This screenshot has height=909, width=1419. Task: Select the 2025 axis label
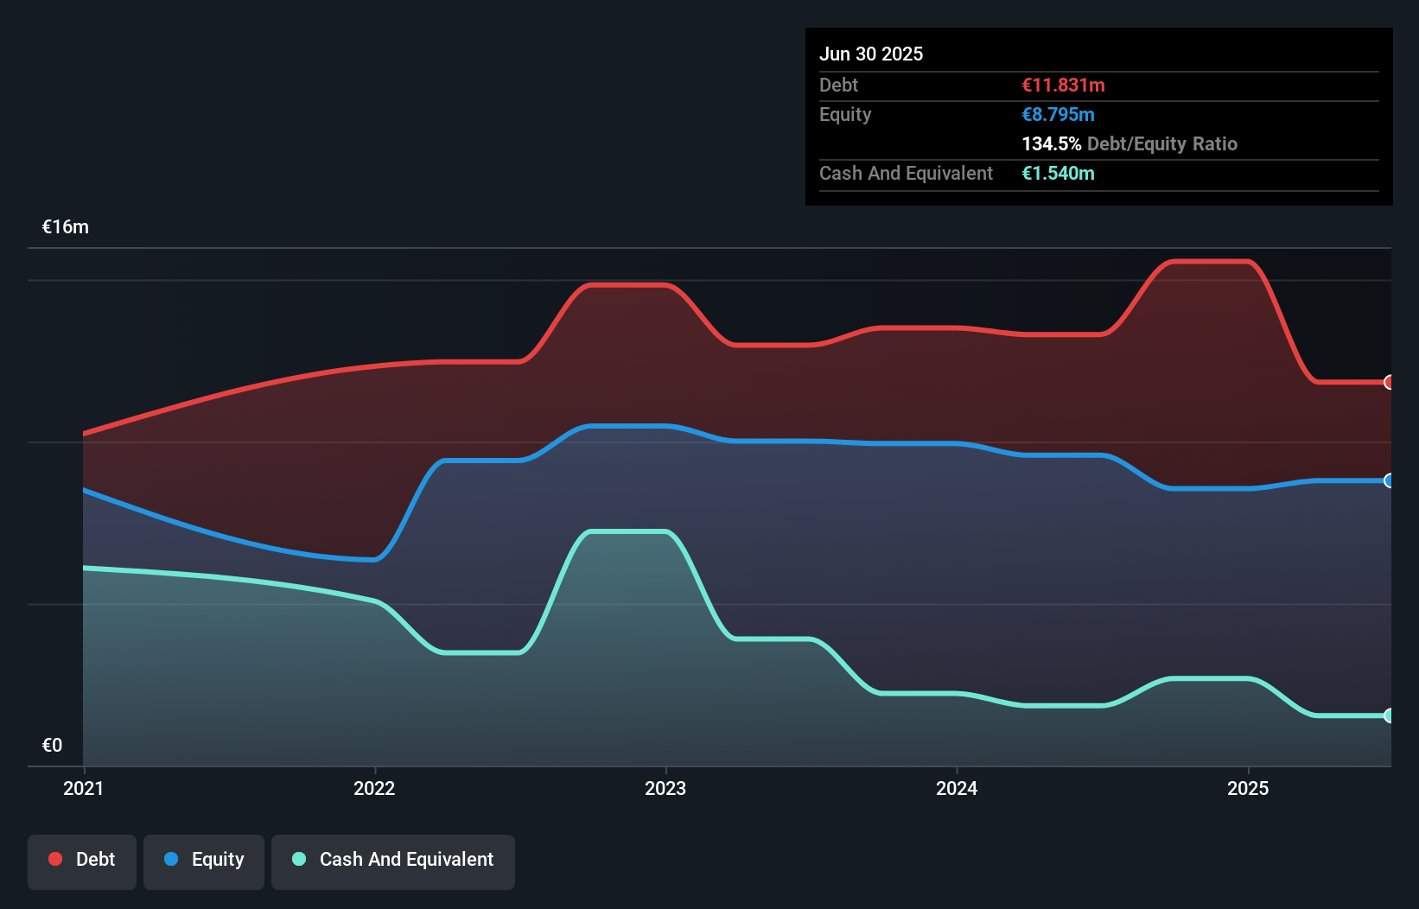click(x=1250, y=788)
